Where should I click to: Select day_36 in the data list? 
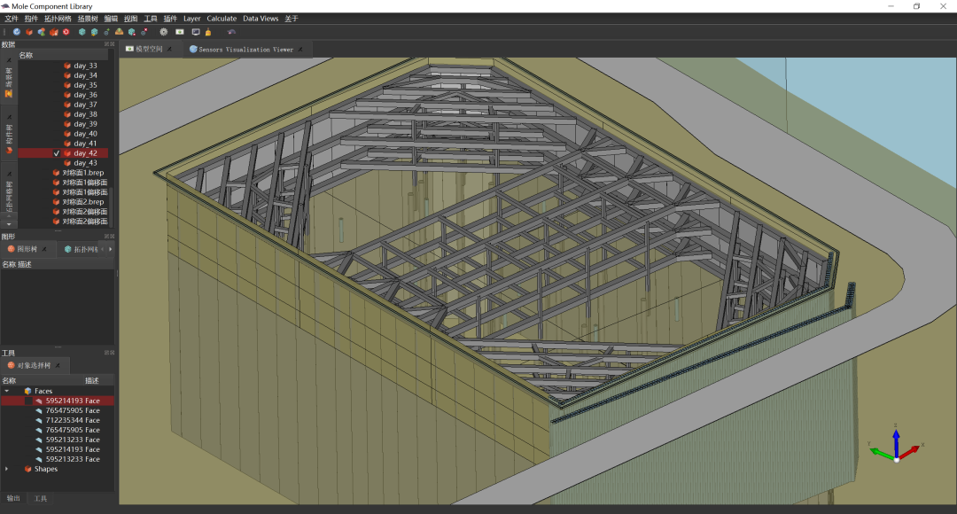[x=85, y=95]
